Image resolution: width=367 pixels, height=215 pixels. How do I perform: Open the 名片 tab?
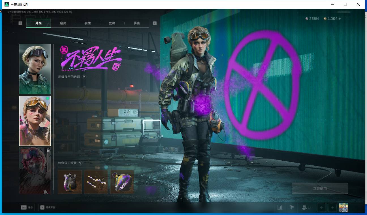[63, 23]
